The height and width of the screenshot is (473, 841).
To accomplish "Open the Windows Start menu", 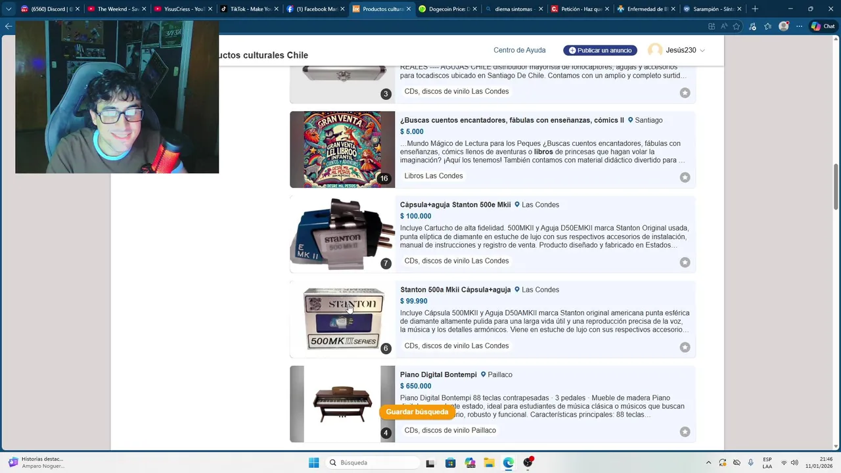I will point(313,462).
